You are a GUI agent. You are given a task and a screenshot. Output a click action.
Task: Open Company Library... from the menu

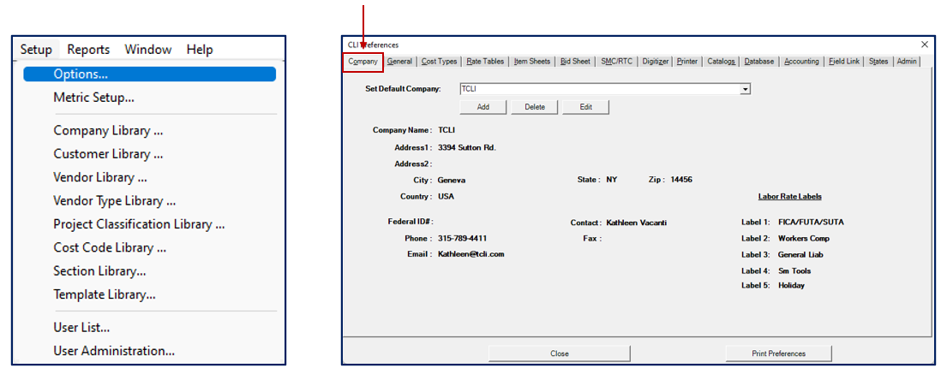pos(108,131)
